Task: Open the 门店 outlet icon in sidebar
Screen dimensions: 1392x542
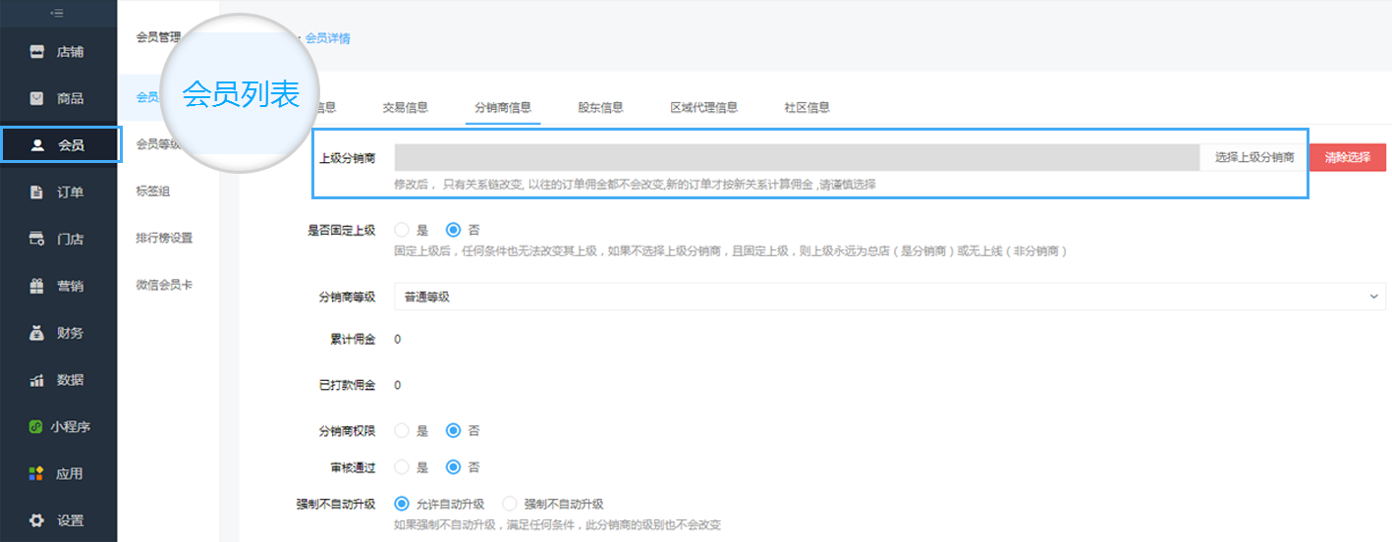Action: (37, 239)
